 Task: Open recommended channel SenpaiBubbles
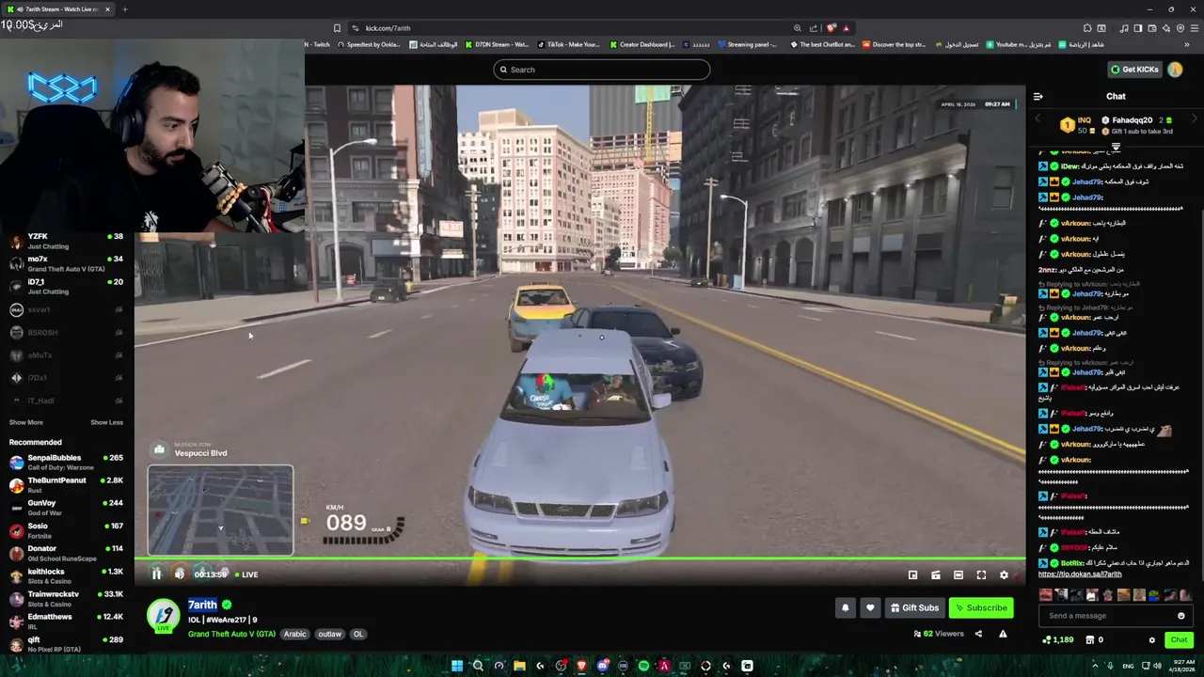[66, 462]
